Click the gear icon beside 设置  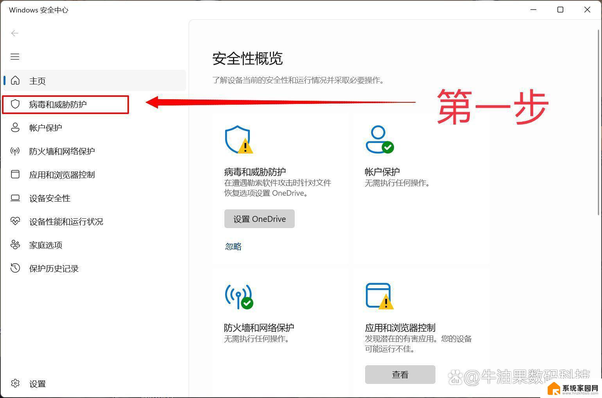(15, 383)
